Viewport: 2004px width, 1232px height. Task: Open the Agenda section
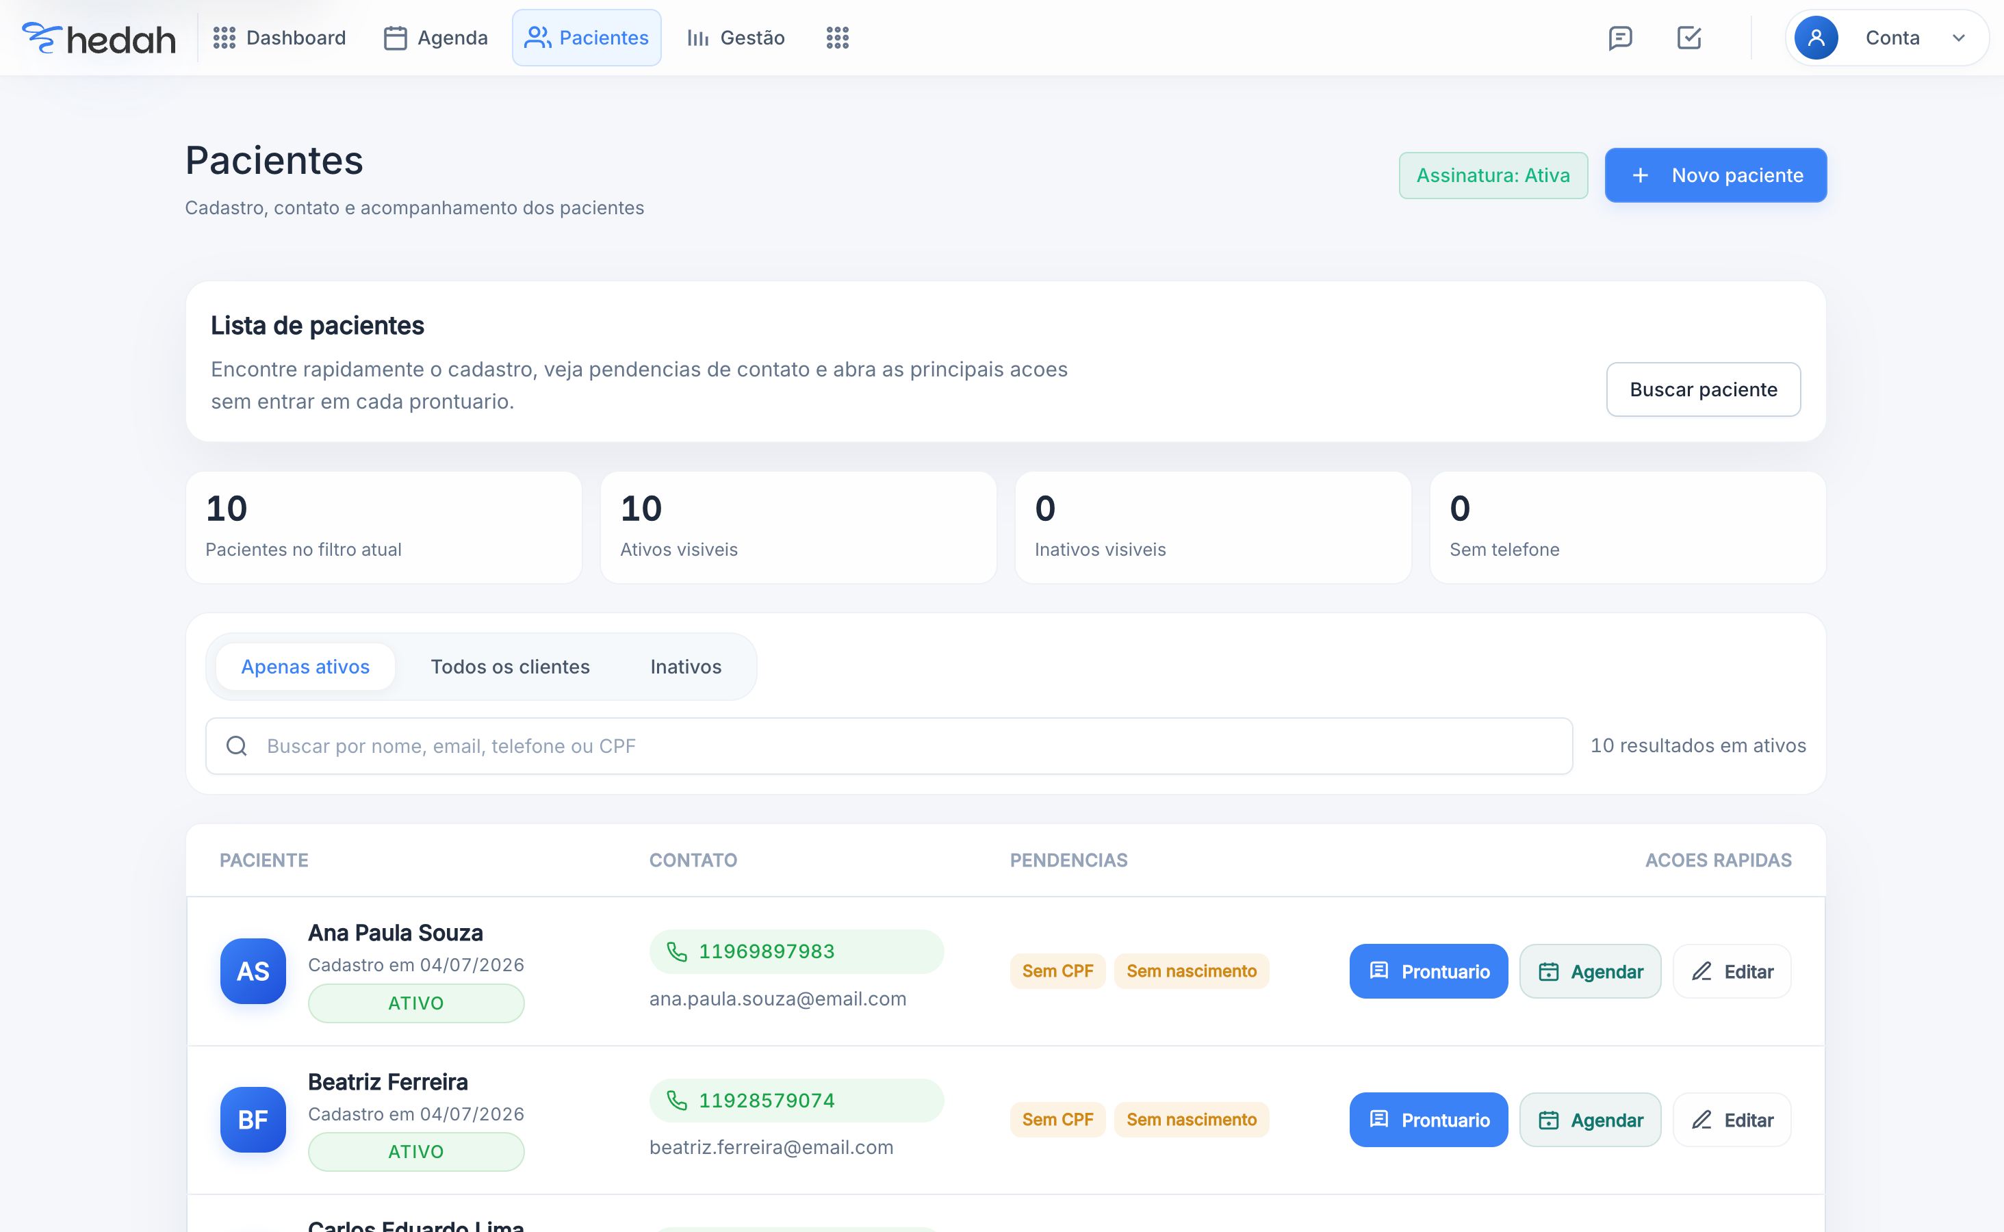pyautogui.click(x=436, y=38)
